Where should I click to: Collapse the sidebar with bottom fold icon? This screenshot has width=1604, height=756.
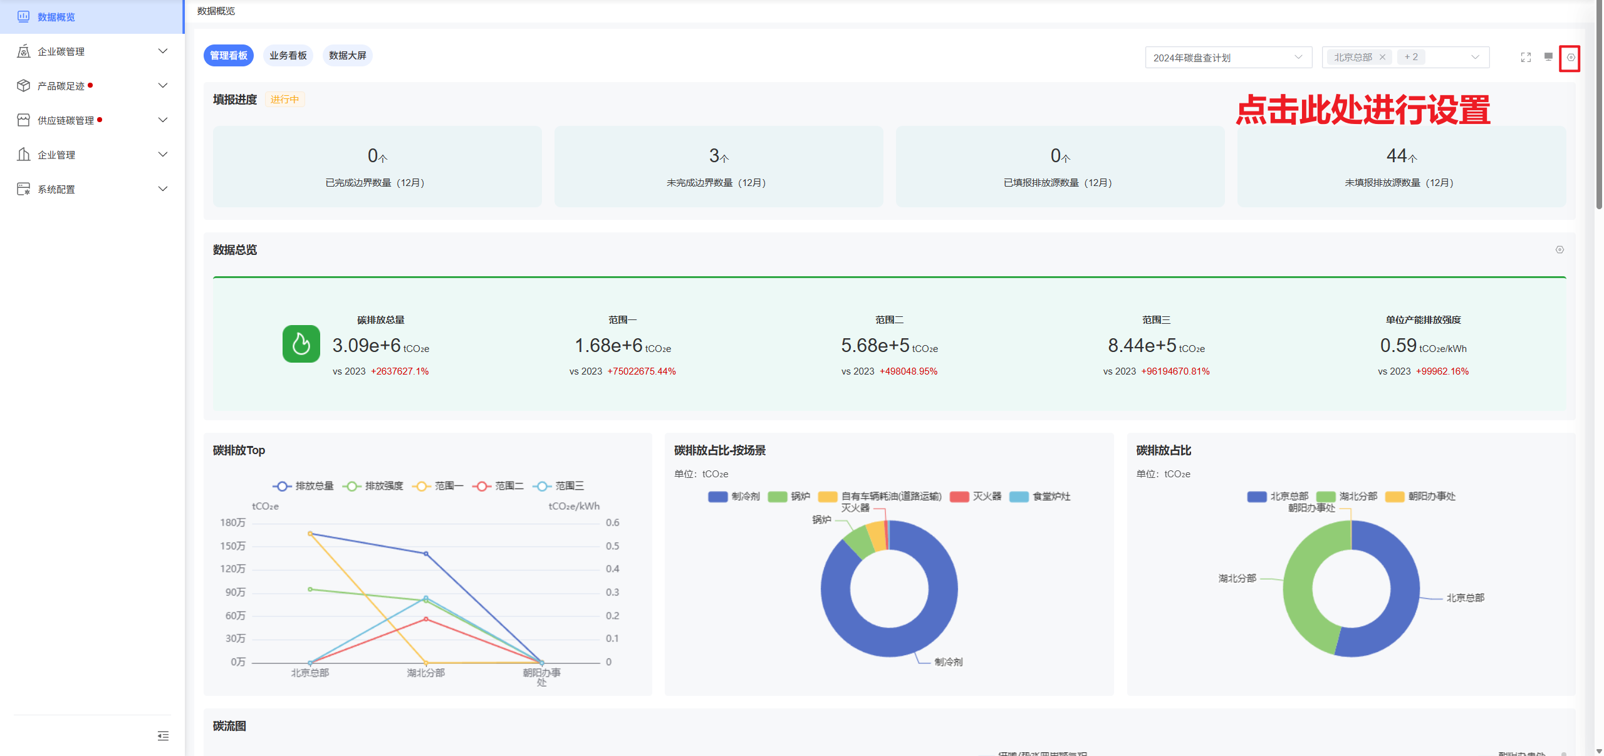[x=163, y=736]
